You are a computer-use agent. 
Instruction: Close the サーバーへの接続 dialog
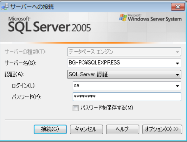tap(178, 7)
